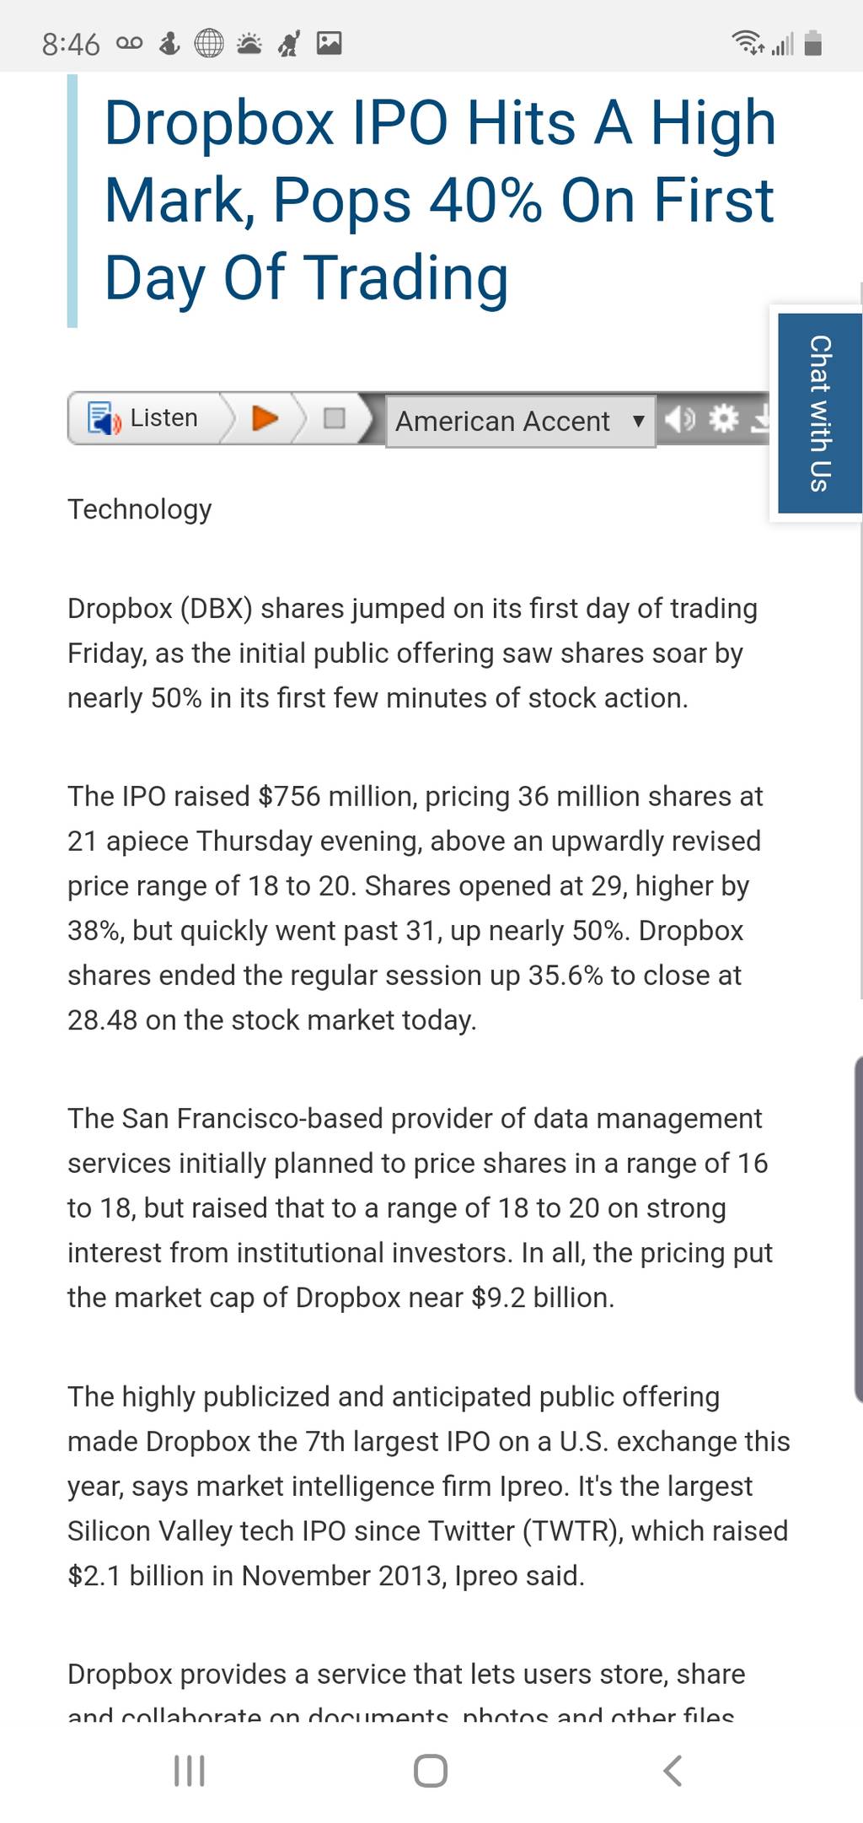Tap the Wi-Fi indicator in status bar
Screen dimensions: 863x1823
748,42
